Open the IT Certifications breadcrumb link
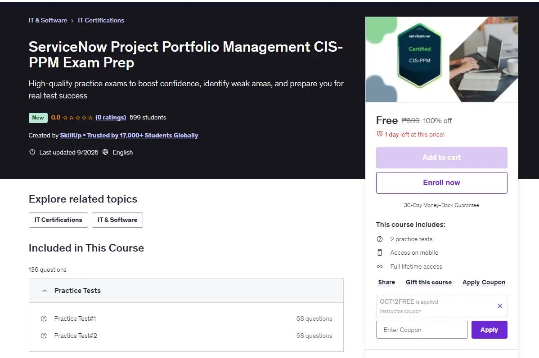This screenshot has width=539, height=358. pos(101,20)
